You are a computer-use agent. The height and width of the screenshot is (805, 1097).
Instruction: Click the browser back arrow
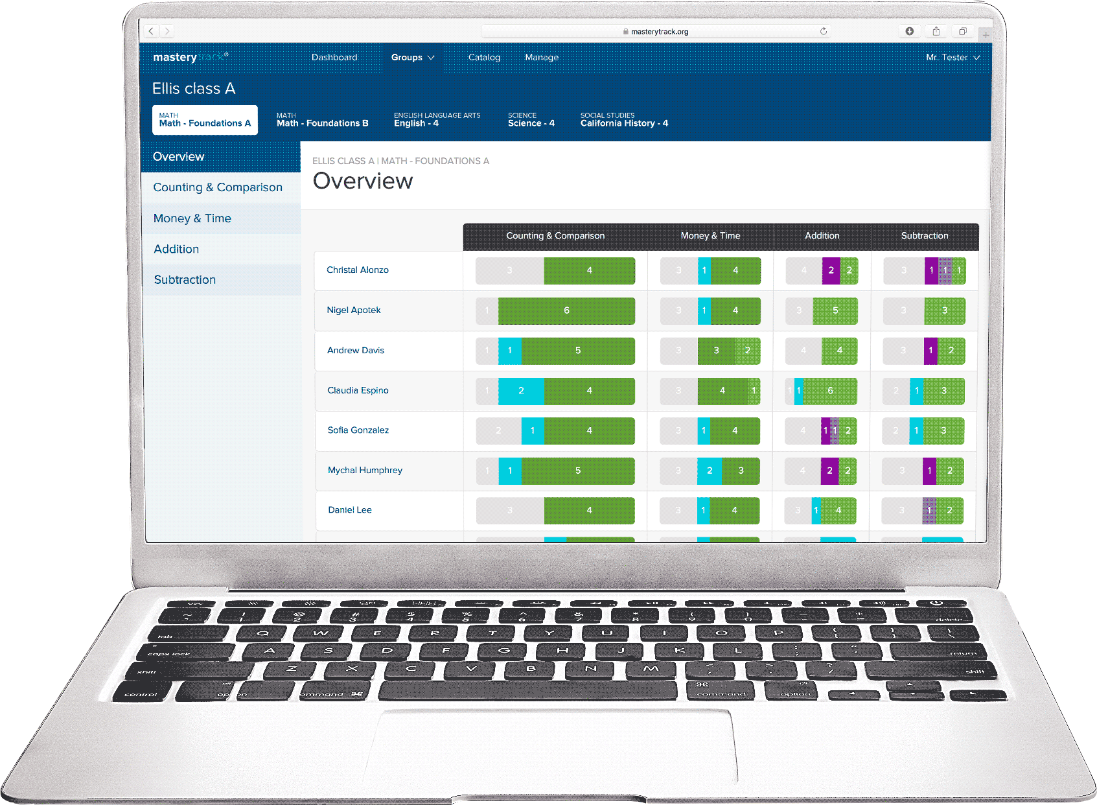[x=151, y=31]
